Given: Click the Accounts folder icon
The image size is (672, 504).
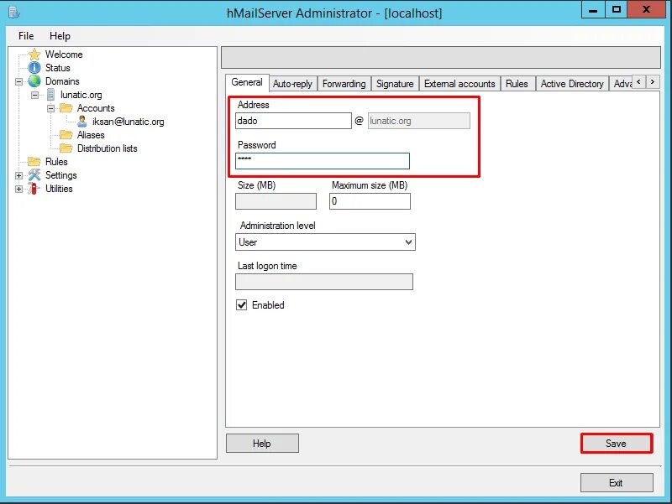Looking at the screenshot, I should pos(66,108).
